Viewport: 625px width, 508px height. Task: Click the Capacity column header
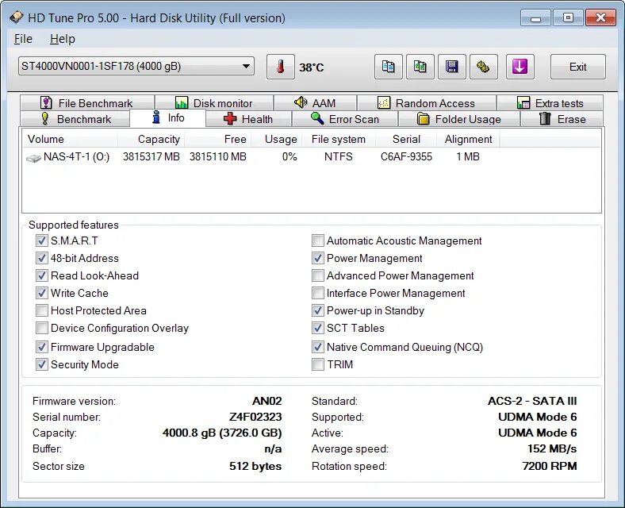151,139
